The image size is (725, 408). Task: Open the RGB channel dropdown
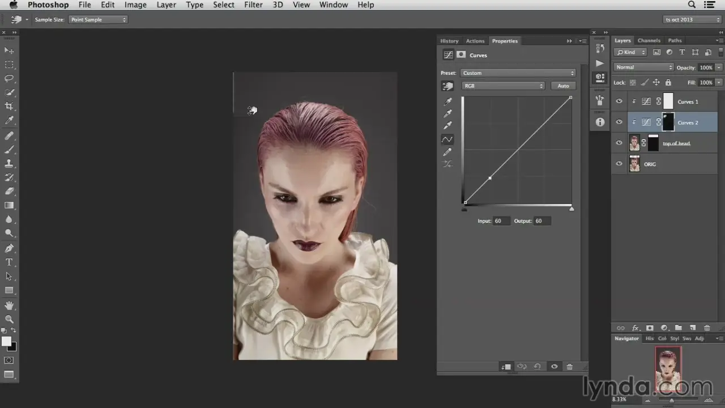pos(503,86)
